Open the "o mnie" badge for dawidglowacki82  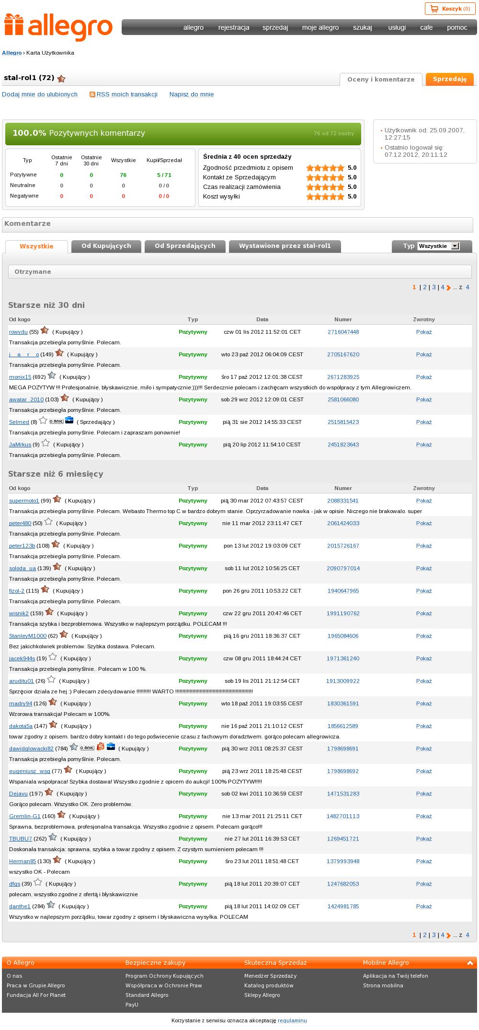coord(87,748)
